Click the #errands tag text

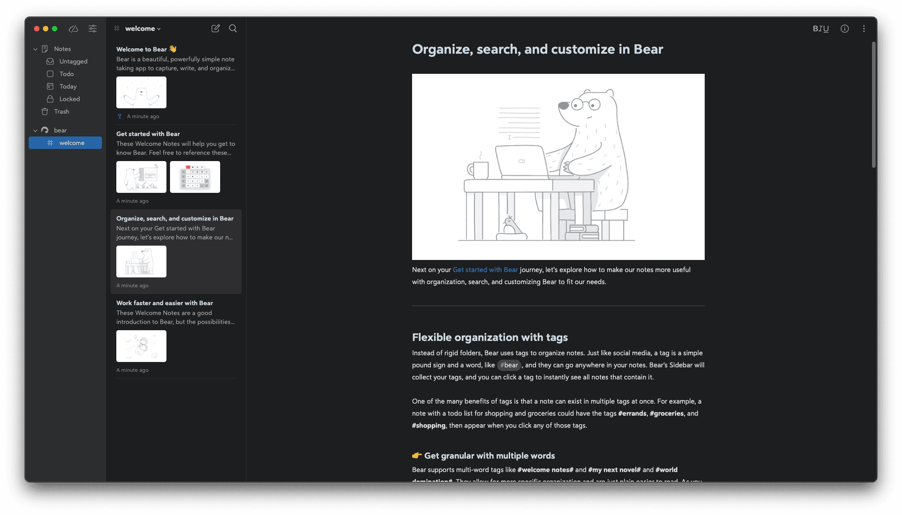coord(632,413)
